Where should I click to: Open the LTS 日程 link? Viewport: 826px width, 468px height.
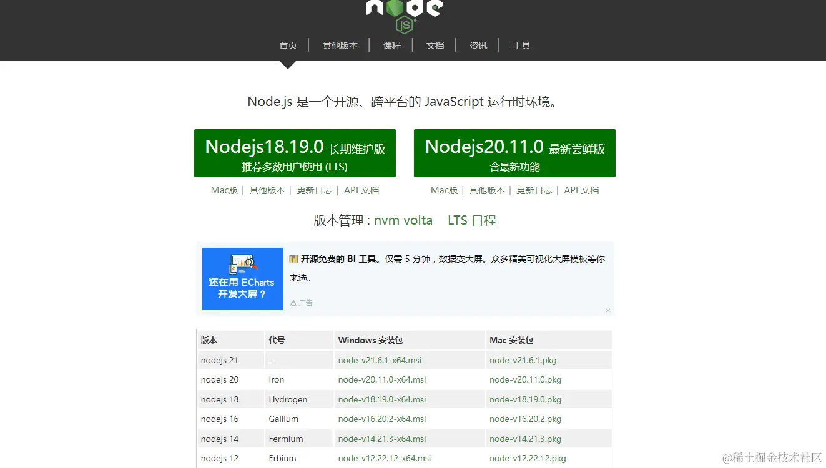(x=472, y=220)
